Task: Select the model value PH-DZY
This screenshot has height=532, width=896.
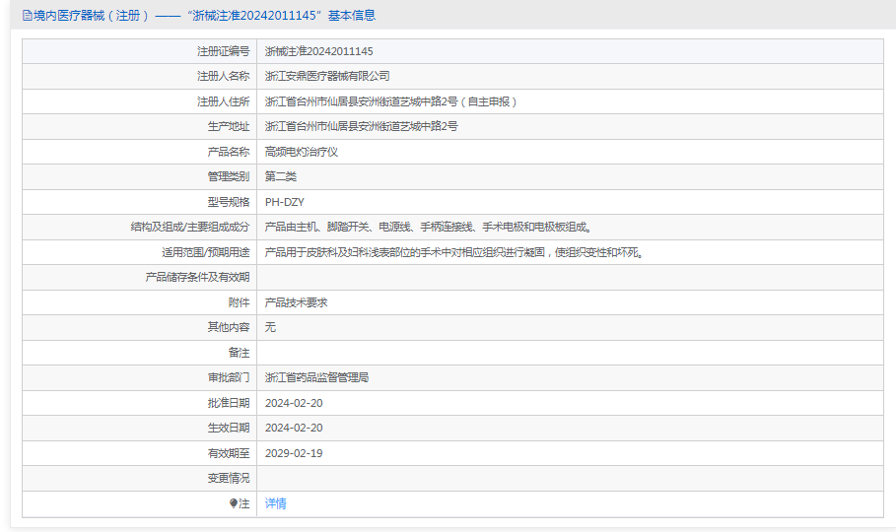Action: (285, 202)
